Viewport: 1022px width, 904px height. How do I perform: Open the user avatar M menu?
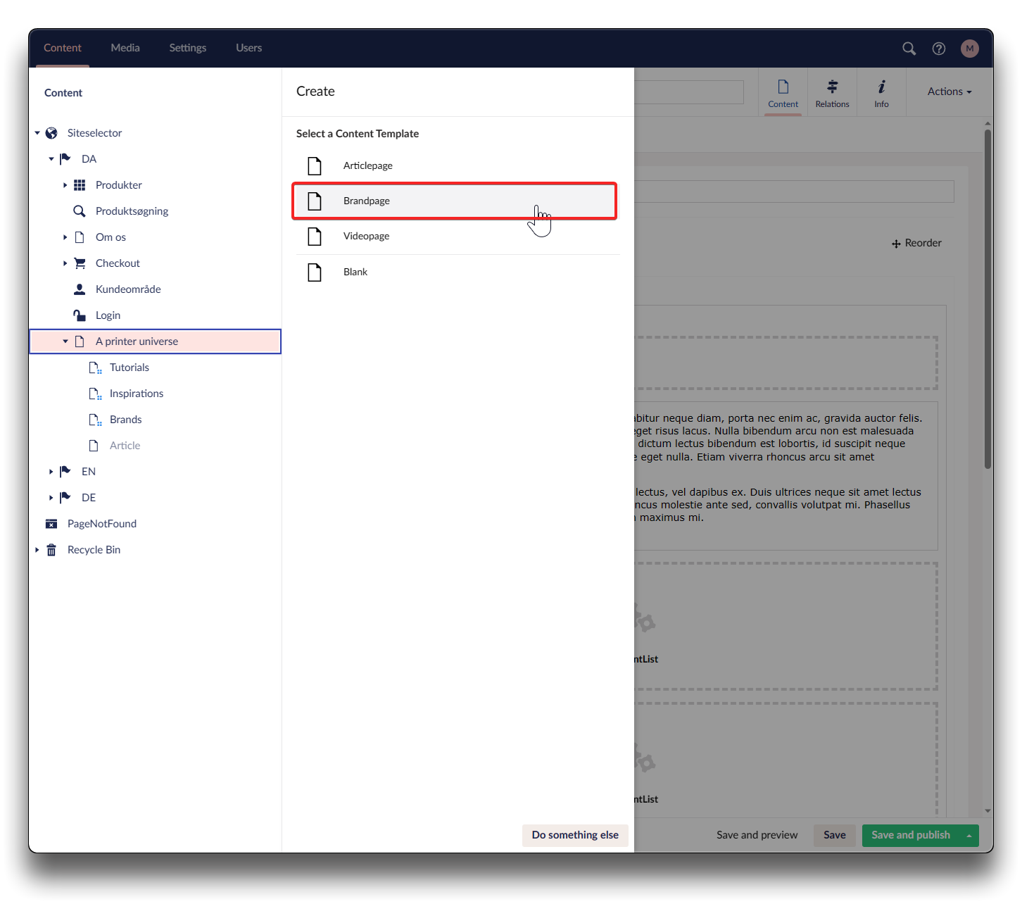969,49
